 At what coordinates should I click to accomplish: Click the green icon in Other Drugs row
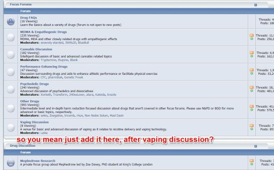coord(252,110)
